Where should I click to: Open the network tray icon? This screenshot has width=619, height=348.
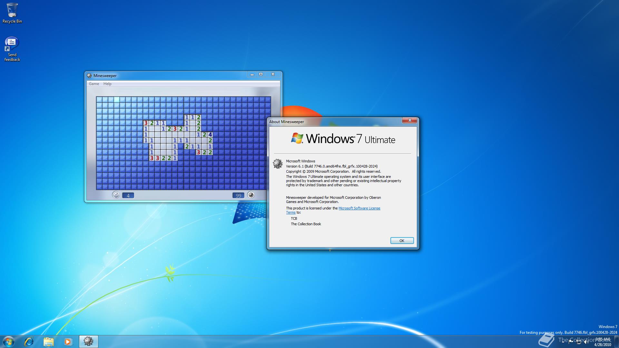click(x=579, y=342)
